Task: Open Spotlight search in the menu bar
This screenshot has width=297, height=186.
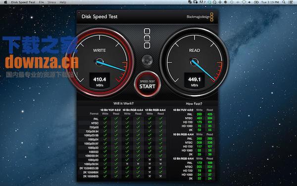Action: coord(284,2)
